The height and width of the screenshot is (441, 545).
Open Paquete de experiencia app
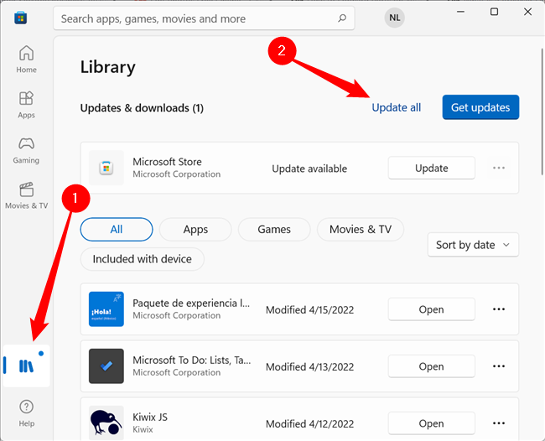click(431, 309)
